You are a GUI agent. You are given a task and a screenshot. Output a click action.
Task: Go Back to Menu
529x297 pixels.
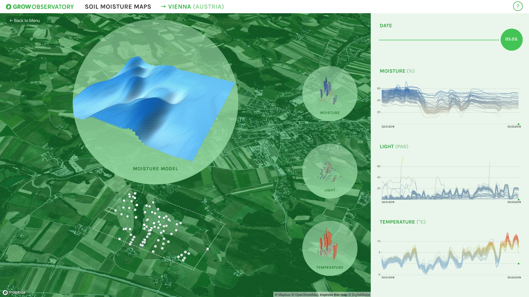pyautogui.click(x=25, y=21)
